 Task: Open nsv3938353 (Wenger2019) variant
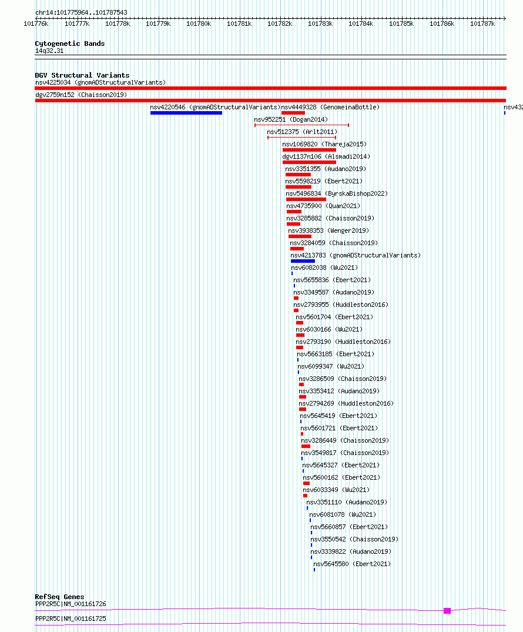329,230
